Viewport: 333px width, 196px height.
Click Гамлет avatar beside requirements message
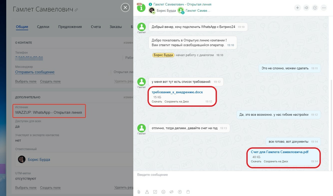[142, 82]
